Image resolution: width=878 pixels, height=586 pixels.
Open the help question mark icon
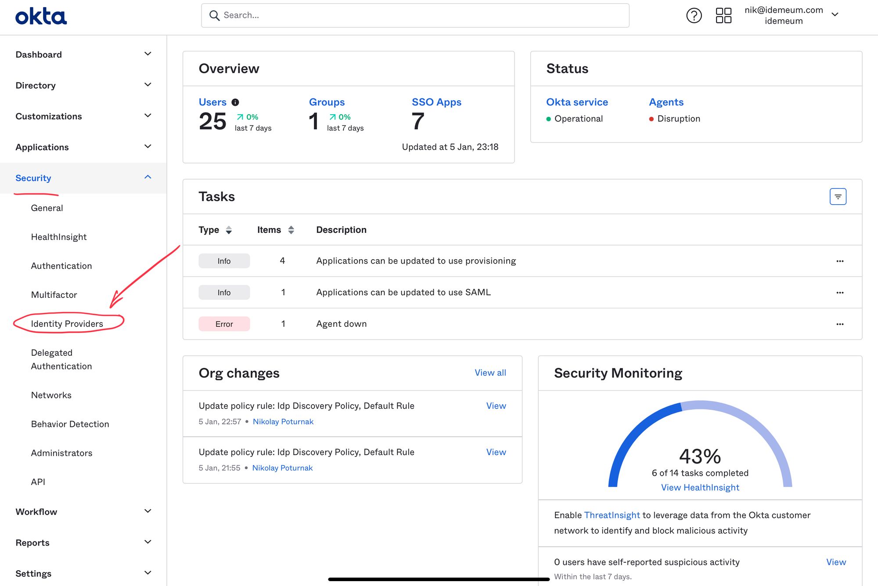tap(694, 15)
